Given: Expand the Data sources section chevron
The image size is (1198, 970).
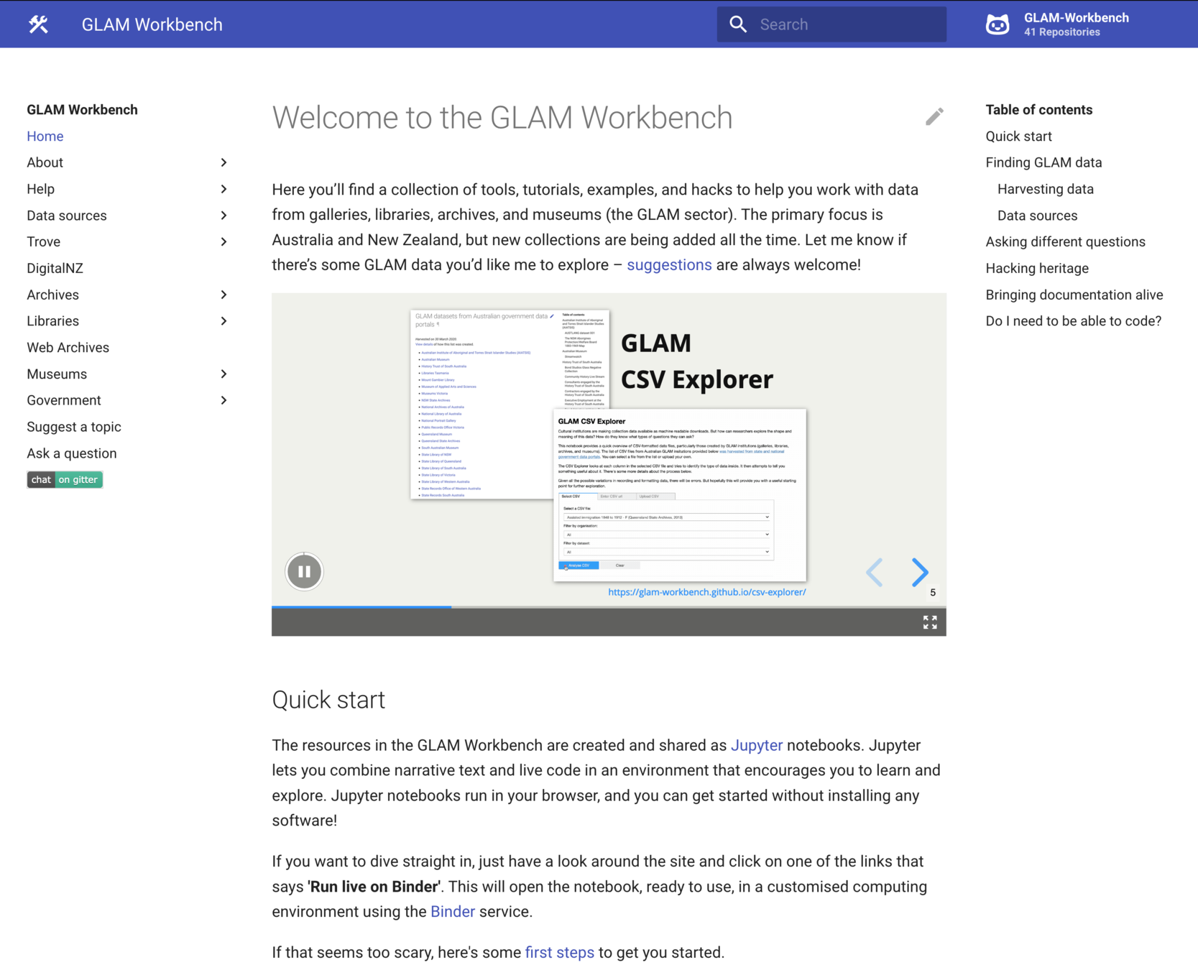Looking at the screenshot, I should [224, 216].
